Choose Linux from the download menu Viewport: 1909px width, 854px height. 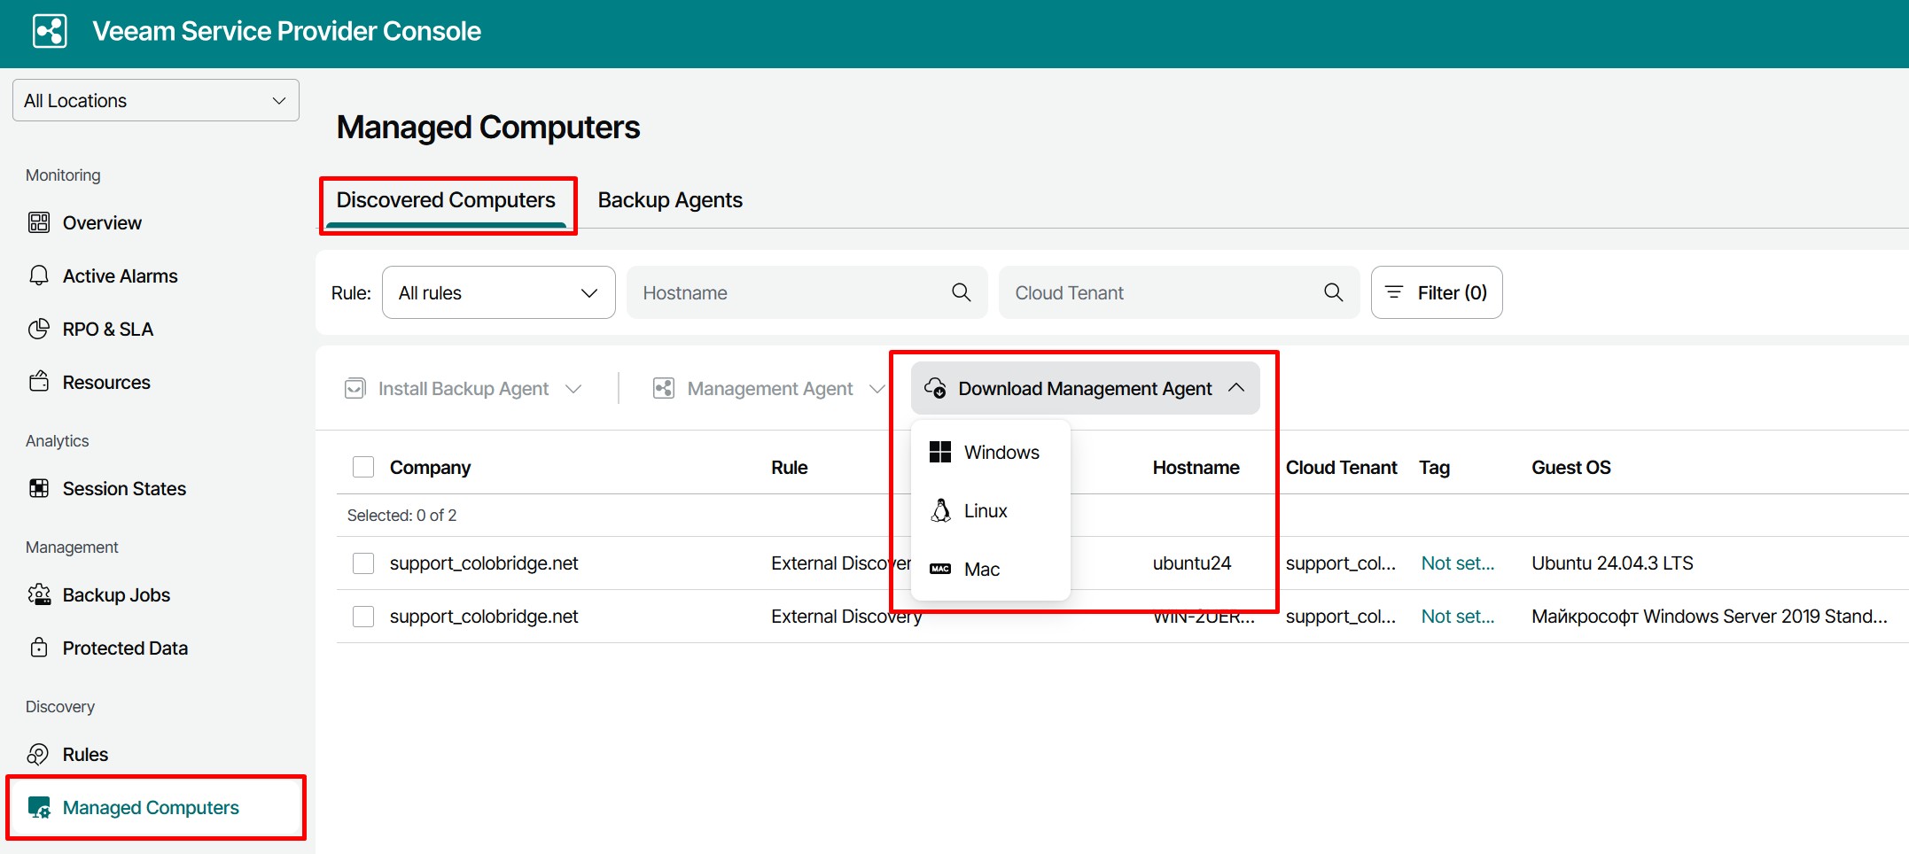pos(985,511)
